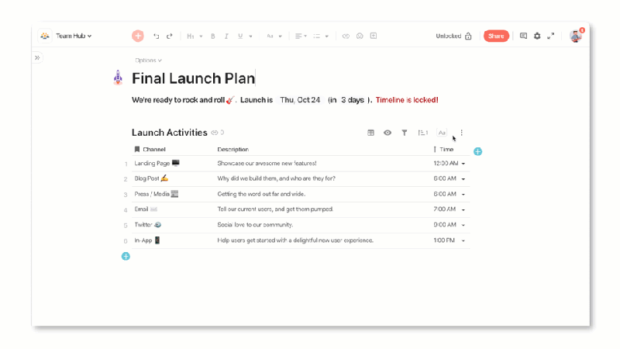Viewport: 620px width, 349px height.
Task: Click the Thu, Oct 24 date field
Action: (x=300, y=100)
